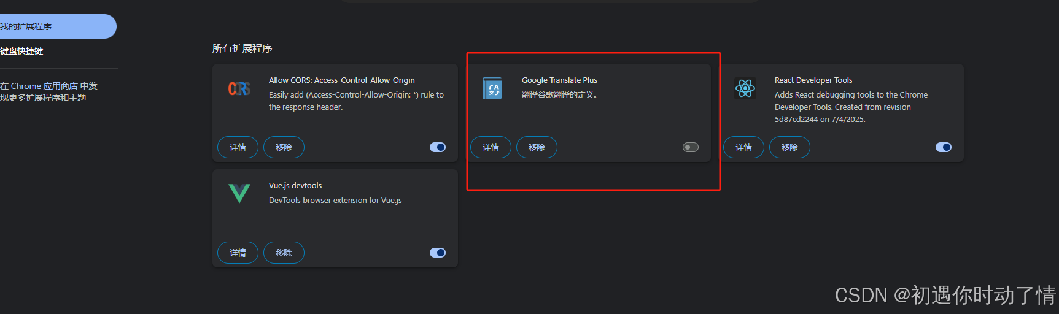Screen dimensions: 1059x314
Task: Open details for Allow CORS extension
Action: click(x=238, y=147)
